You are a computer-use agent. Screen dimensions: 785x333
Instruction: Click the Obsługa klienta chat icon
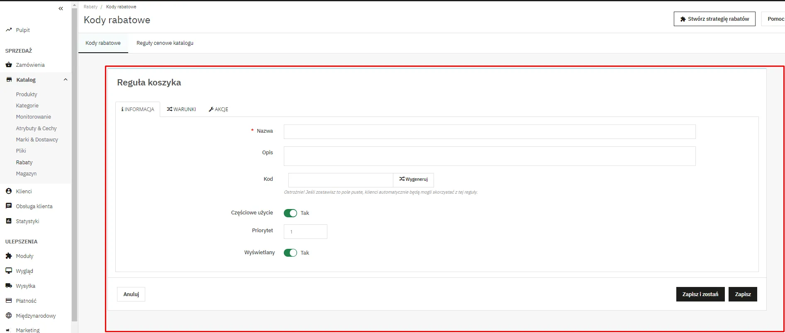9,206
